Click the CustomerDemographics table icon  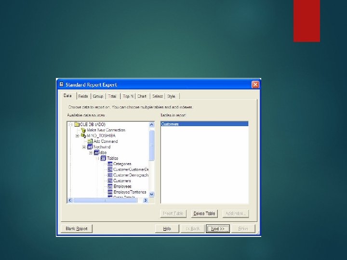click(x=110, y=175)
